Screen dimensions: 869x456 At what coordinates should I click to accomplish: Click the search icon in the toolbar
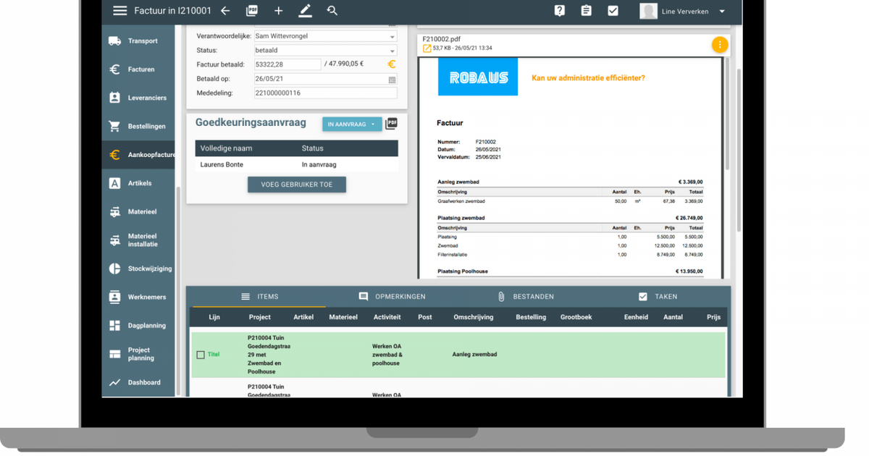point(332,11)
